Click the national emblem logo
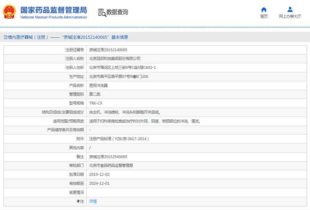This screenshot has width=310, height=210. coord(9,12)
